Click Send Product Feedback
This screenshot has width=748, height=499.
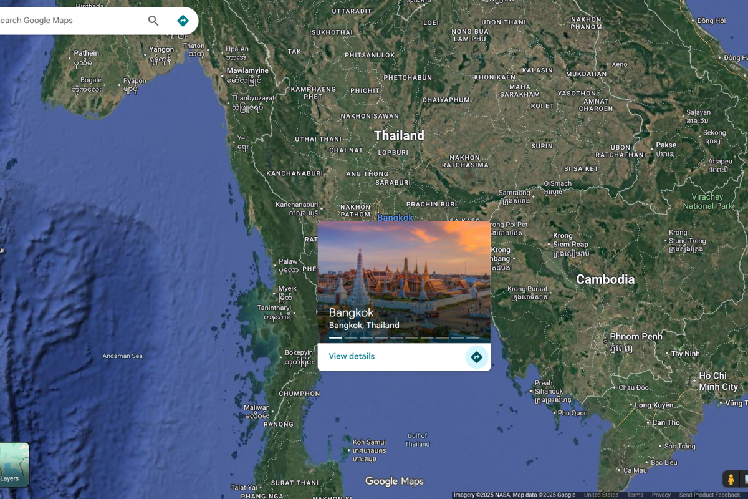(709, 495)
